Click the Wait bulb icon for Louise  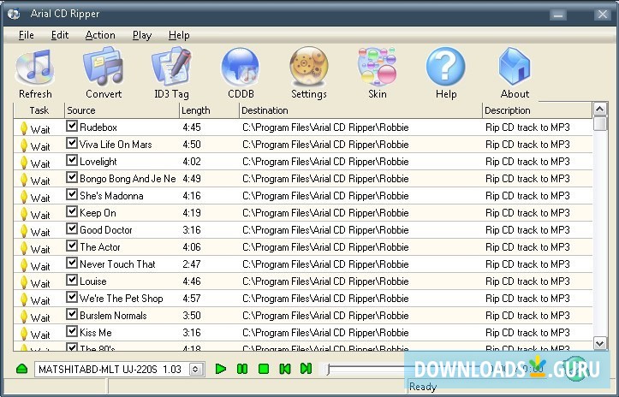point(24,282)
